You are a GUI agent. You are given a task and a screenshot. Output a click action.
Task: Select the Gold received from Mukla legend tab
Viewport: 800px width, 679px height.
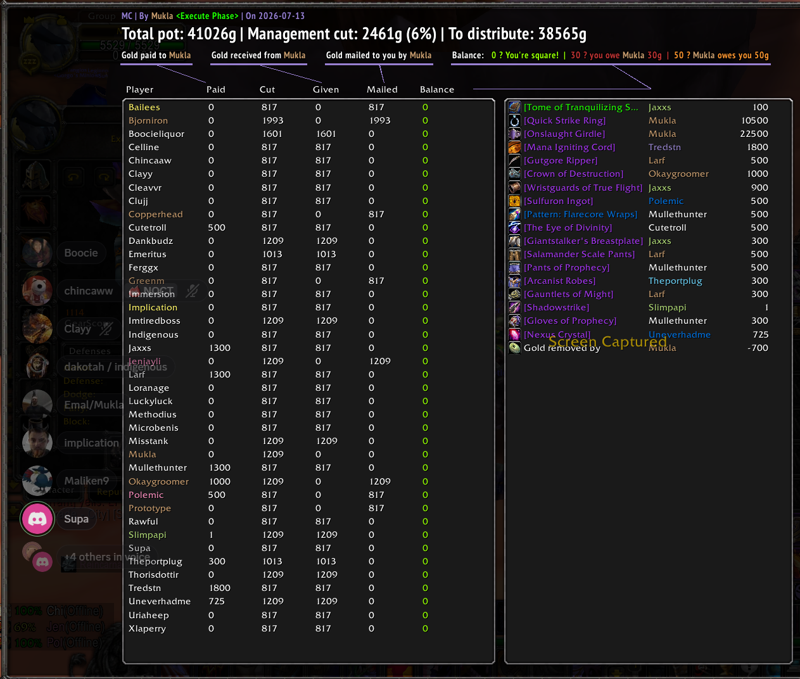tap(258, 56)
